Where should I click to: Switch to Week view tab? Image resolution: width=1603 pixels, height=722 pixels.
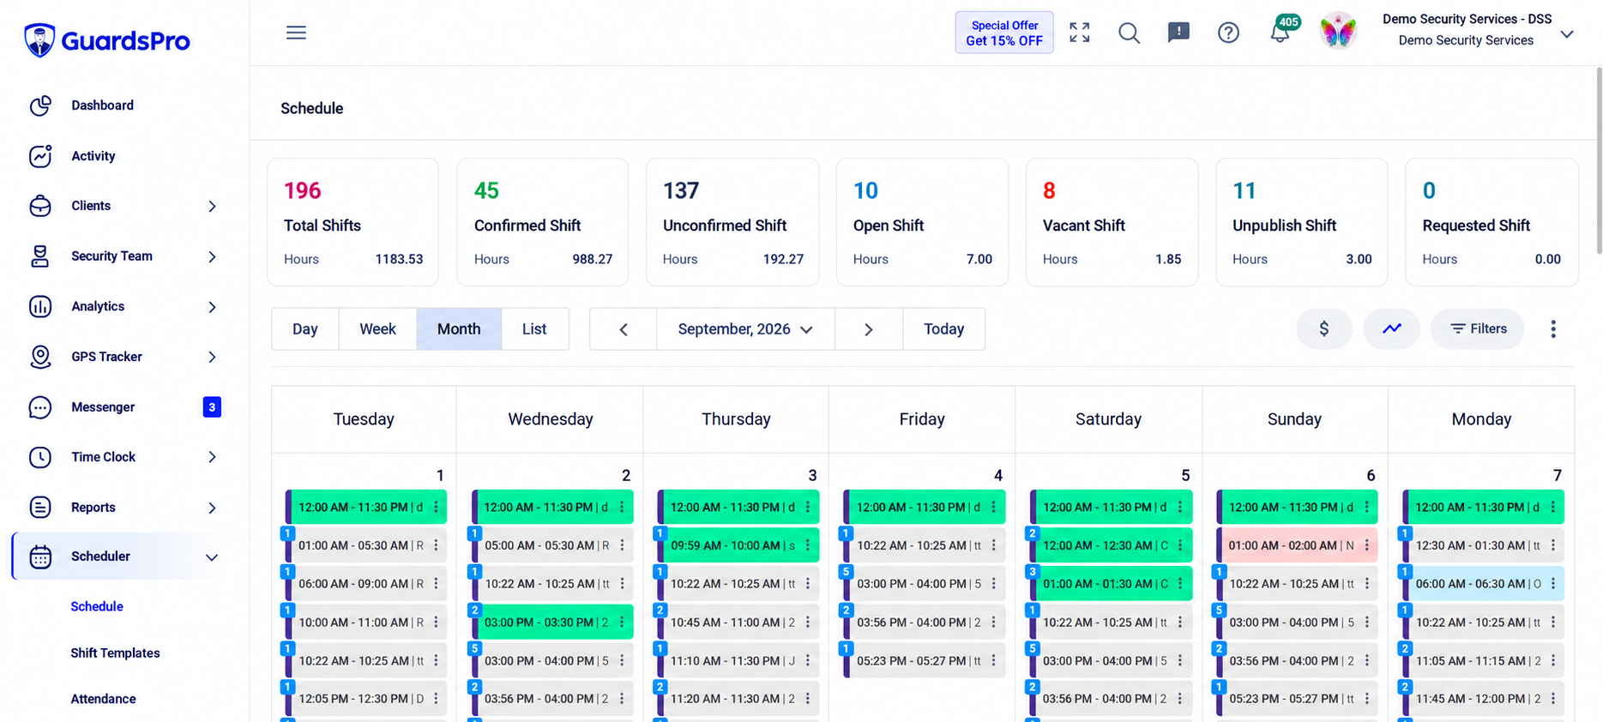[377, 329]
